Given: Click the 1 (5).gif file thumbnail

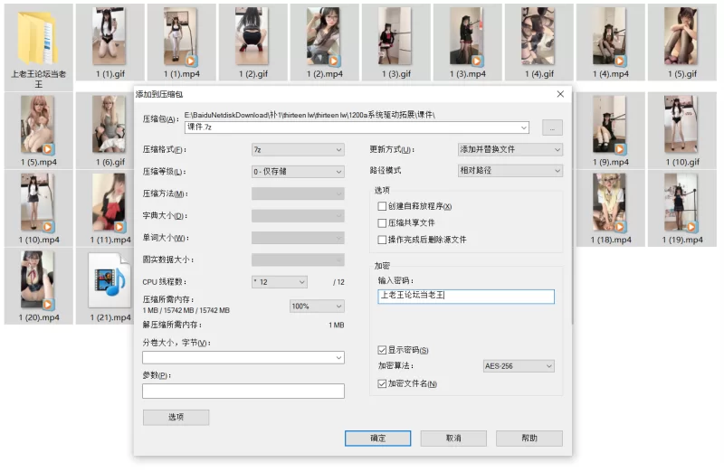Looking at the screenshot, I should click(x=680, y=38).
